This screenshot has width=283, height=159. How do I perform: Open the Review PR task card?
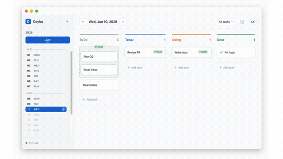(145, 53)
